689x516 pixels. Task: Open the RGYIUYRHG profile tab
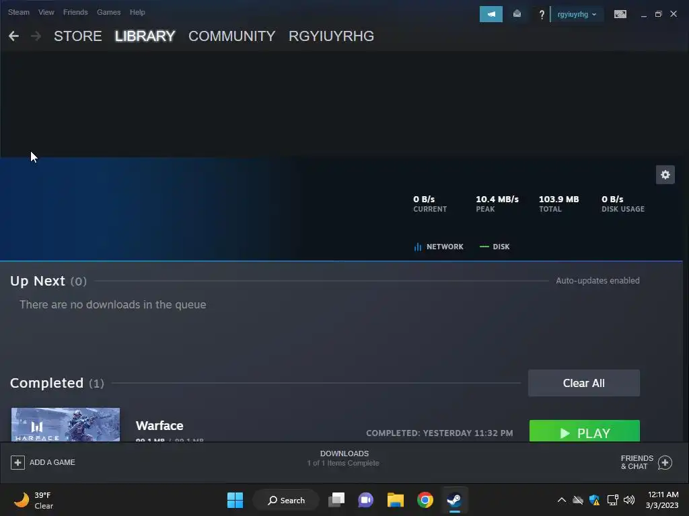[331, 36]
